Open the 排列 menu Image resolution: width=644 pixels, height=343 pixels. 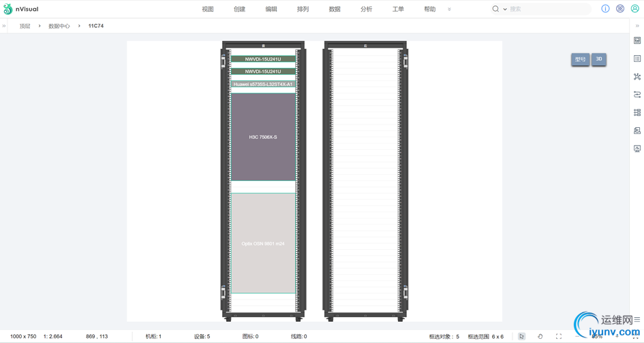pyautogui.click(x=303, y=9)
